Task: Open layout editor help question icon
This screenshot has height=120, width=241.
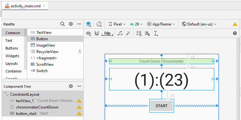Action: 235,33
